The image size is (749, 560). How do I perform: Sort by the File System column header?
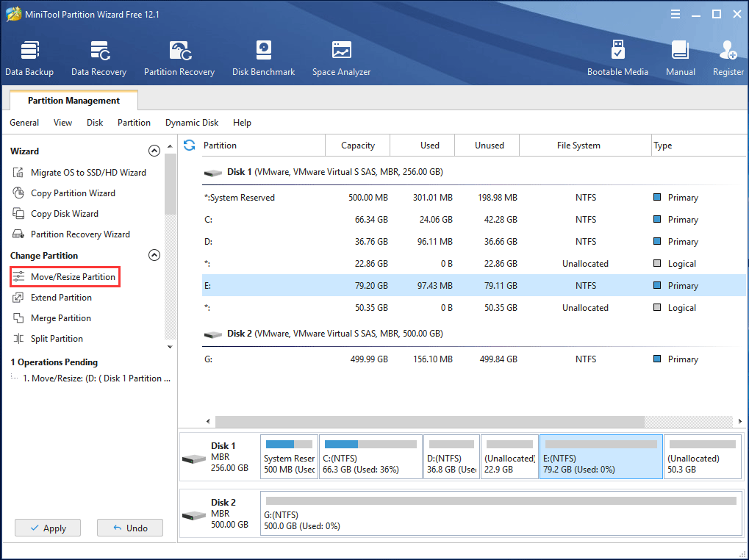(586, 145)
